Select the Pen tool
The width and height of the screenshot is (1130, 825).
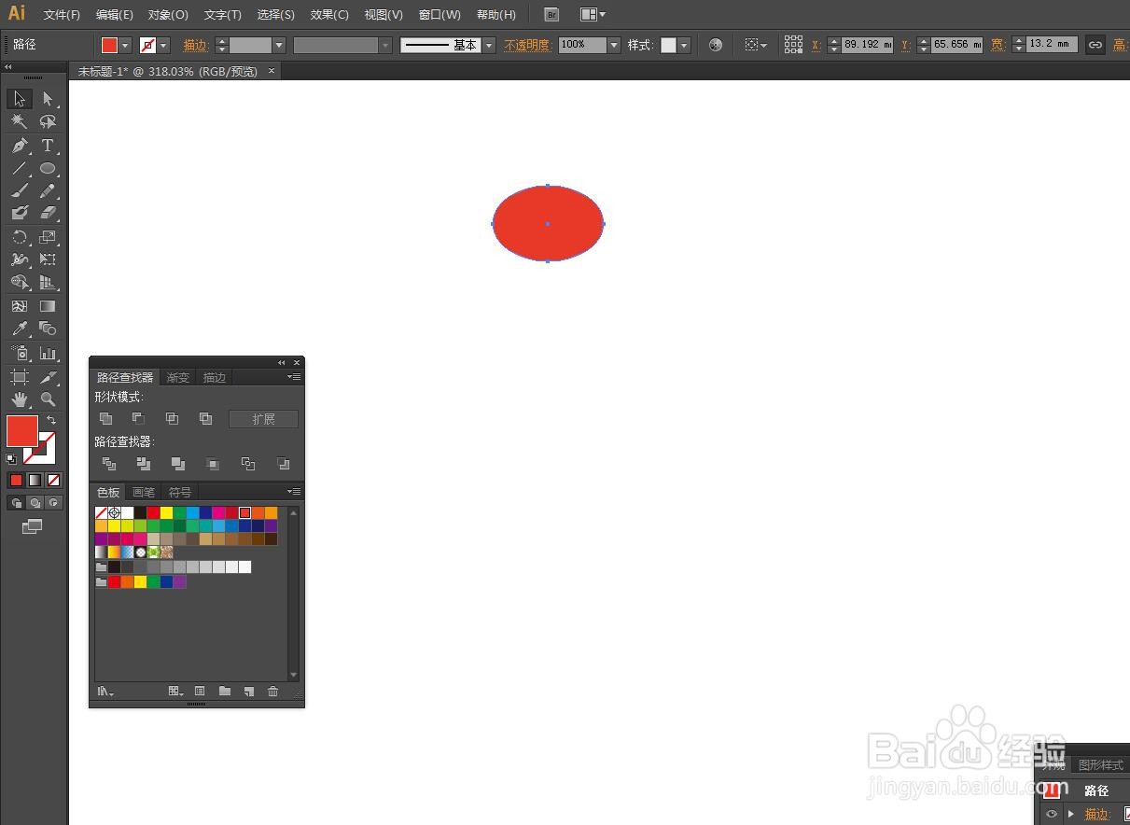tap(20, 146)
